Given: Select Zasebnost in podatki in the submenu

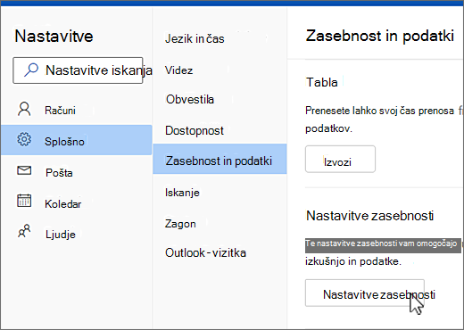Looking at the screenshot, I should tap(220, 159).
